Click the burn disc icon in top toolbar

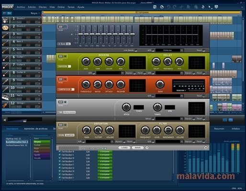point(162,7)
